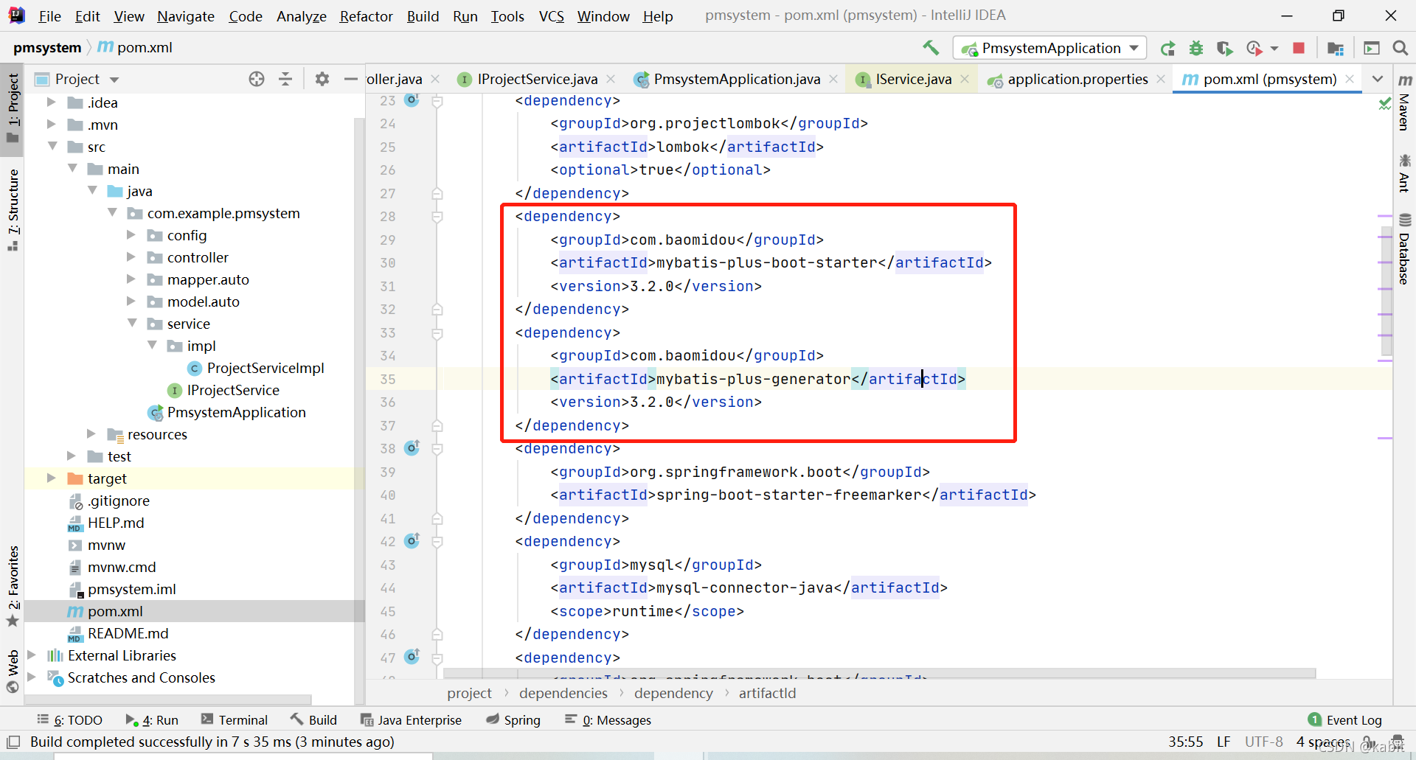Screen dimensions: 1416x760
Task: Run with Coverage shield icon
Action: click(1224, 49)
